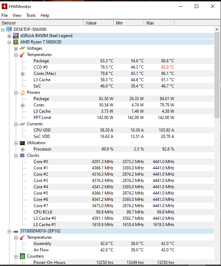Click the Max column header

[x=159, y=23]
